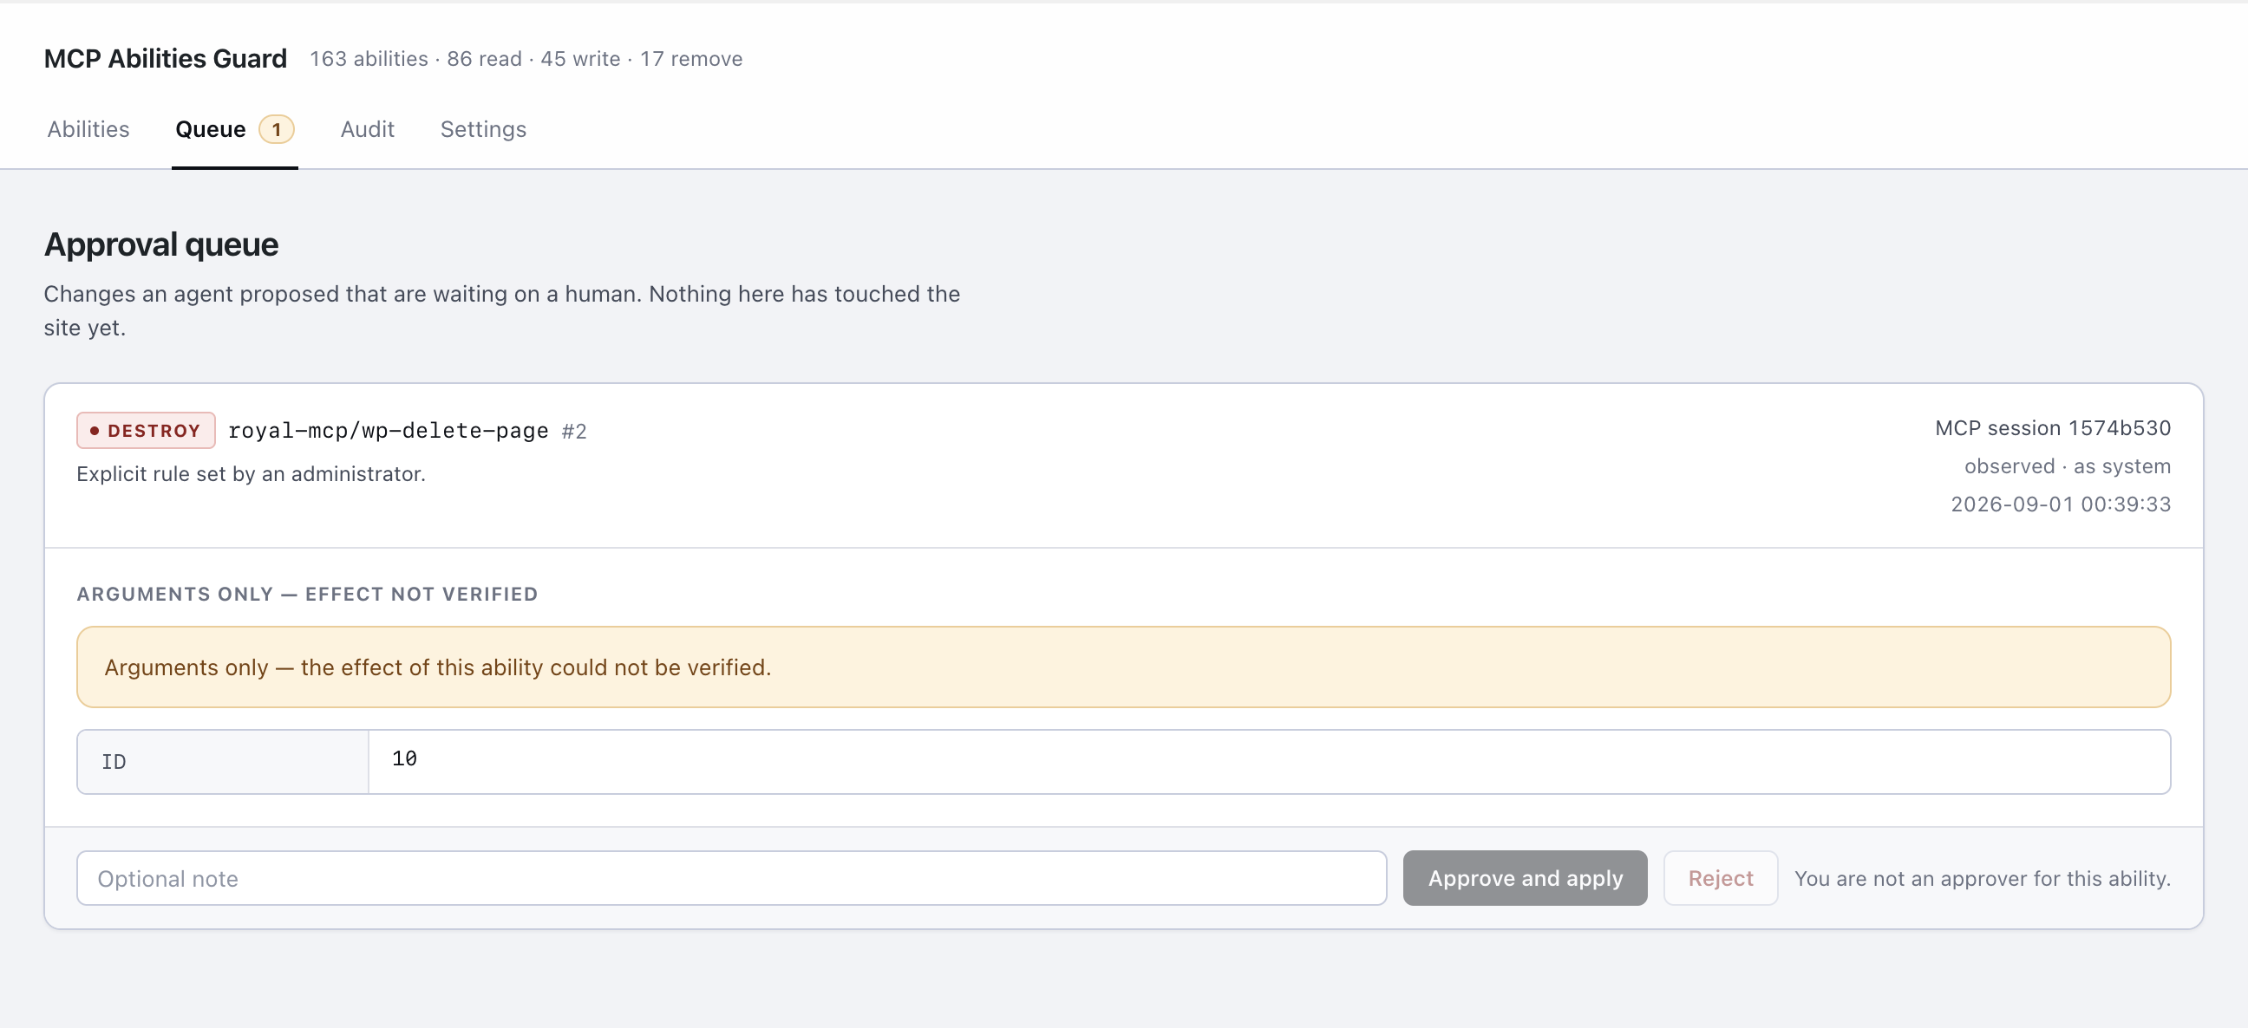Click the MCP Abilities Guard title
2248x1028 pixels.
click(x=166, y=58)
